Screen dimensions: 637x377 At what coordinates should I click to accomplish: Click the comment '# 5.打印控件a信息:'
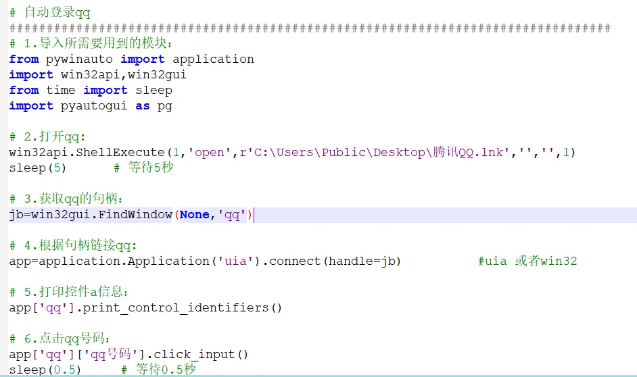[69, 292]
